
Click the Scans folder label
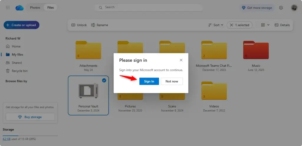point(172,106)
